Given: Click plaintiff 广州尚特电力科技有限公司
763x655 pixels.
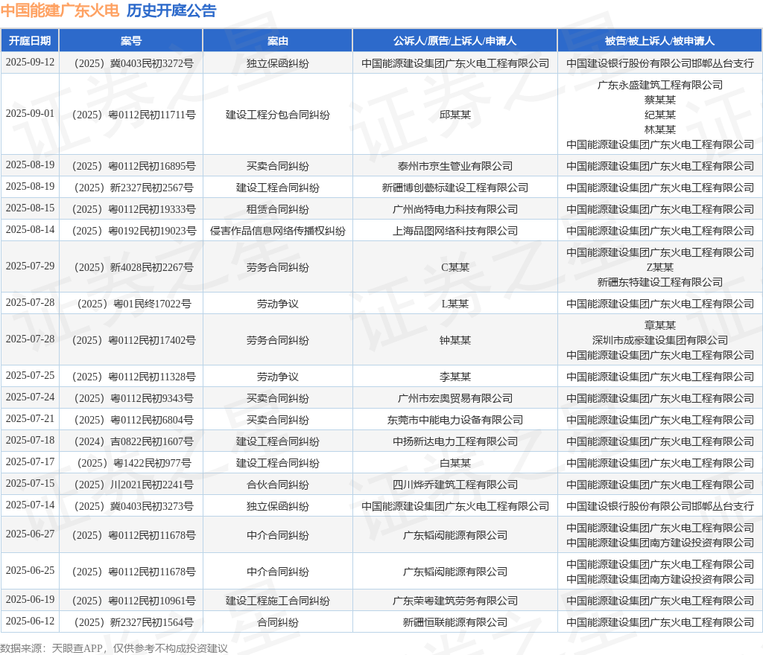Looking at the screenshot, I should pyautogui.click(x=455, y=209).
